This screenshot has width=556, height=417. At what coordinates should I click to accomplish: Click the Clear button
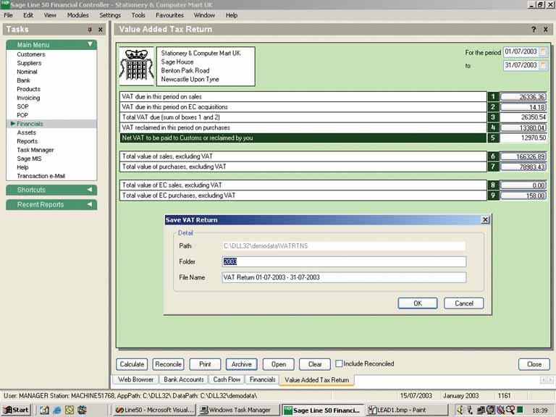tap(315, 364)
